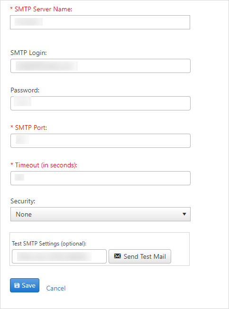The image size is (229, 309).
Task: Click the Security label text
Action: tap(23, 201)
